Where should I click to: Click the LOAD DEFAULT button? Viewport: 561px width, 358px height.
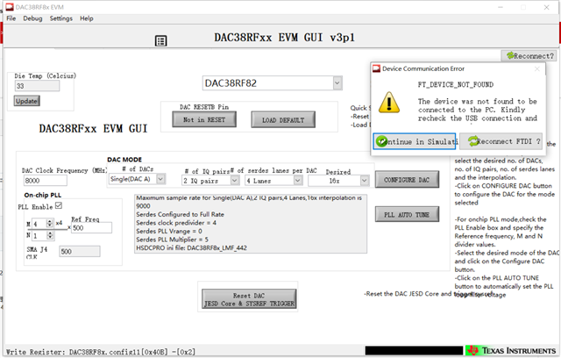[x=282, y=120]
